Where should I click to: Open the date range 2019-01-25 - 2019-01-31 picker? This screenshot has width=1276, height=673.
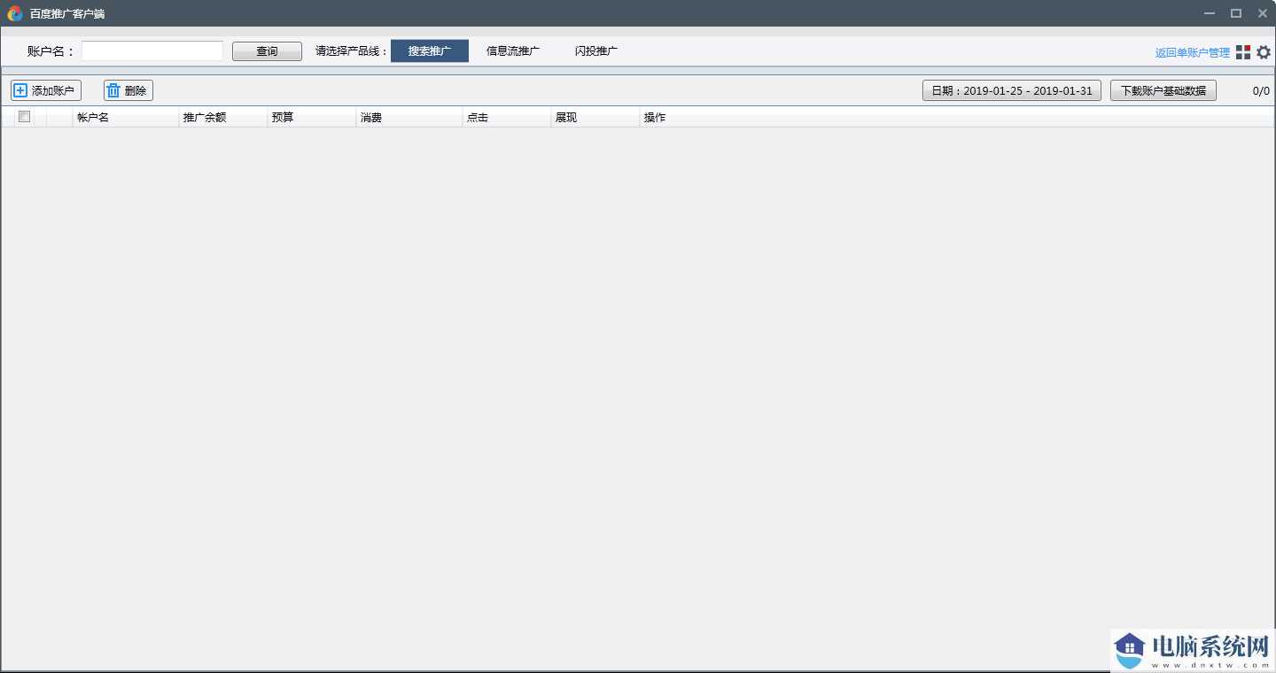pyautogui.click(x=1012, y=90)
